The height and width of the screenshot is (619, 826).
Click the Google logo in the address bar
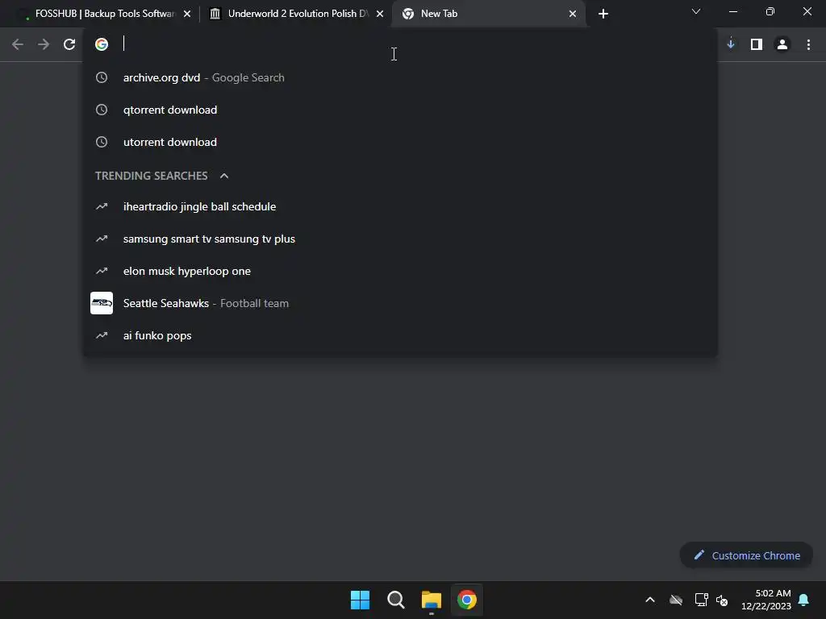point(102,44)
